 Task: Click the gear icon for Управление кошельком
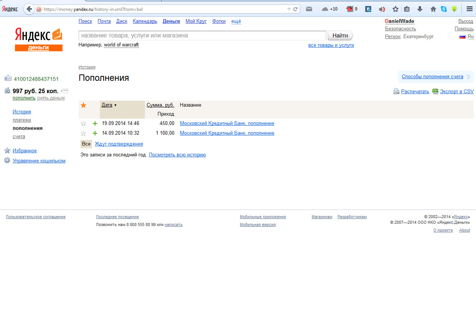(7, 160)
